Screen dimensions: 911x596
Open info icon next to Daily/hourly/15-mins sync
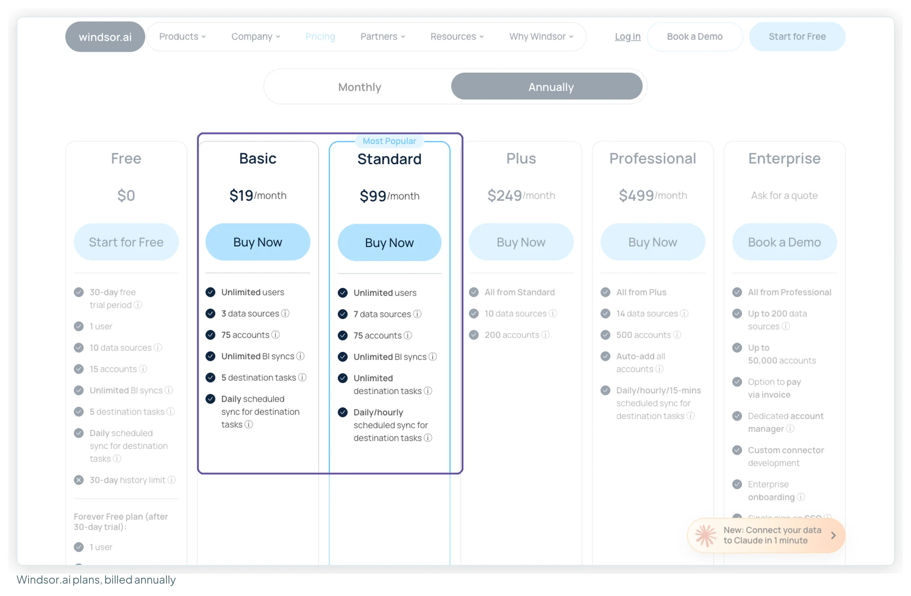point(691,415)
